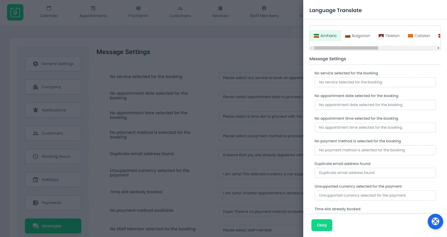This screenshot has width=447, height=237.
Task: Click the right arrow of language scrollbar
Action: pos(438,48)
